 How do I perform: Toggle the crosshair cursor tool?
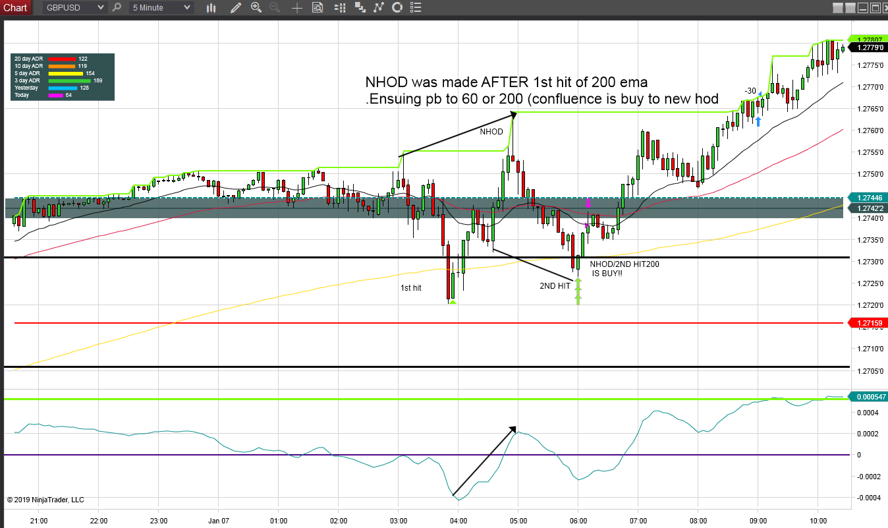pyautogui.click(x=297, y=8)
